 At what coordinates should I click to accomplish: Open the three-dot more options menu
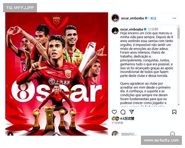click(174, 18)
